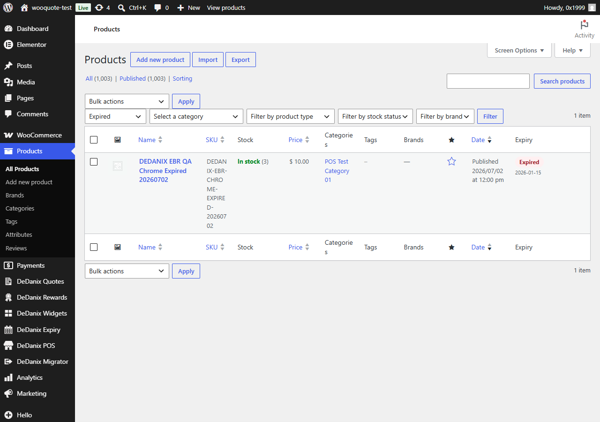Screen dimensions: 600x422
Task: Open the WordPress logo menu
Action: 8,8
